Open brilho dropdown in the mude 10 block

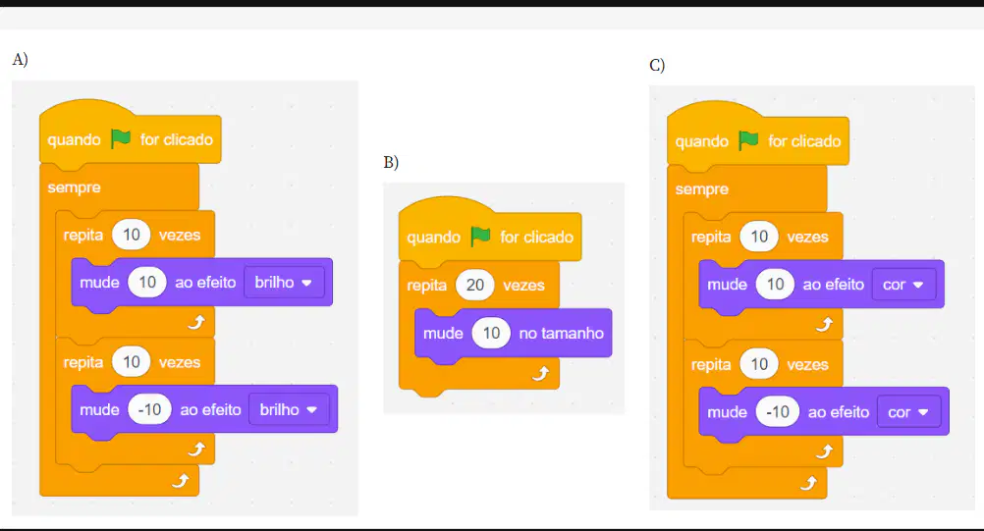[284, 282]
